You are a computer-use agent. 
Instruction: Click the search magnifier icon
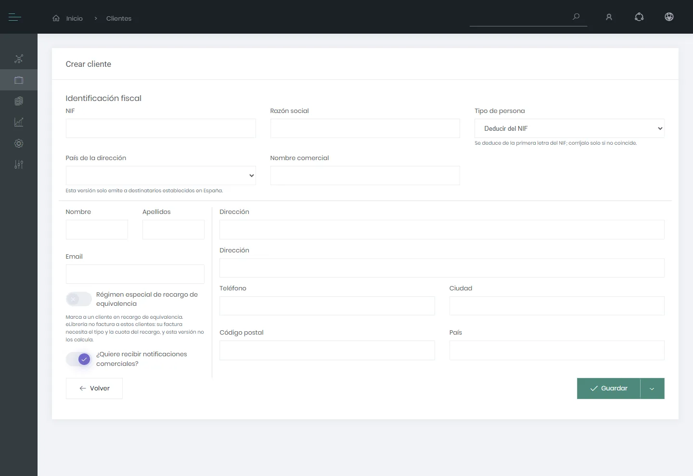576,17
